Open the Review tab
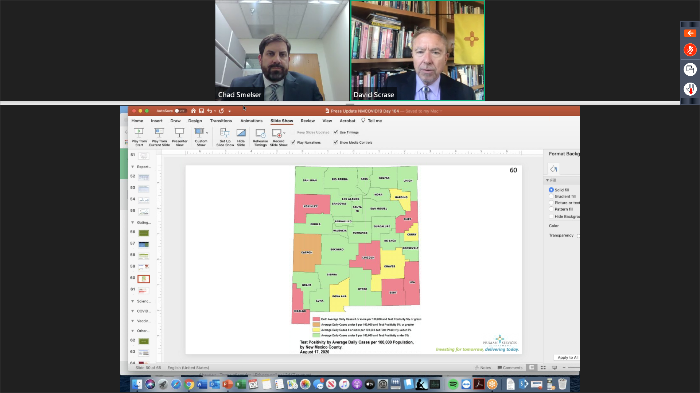The width and height of the screenshot is (700, 393). pyautogui.click(x=308, y=121)
